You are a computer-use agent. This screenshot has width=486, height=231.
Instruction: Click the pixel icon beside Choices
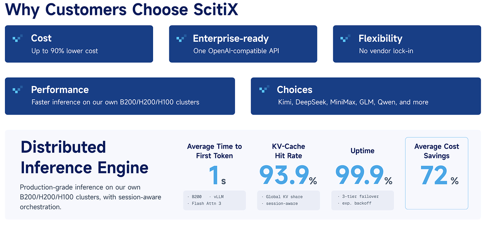(x=264, y=90)
